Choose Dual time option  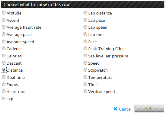[4, 77]
